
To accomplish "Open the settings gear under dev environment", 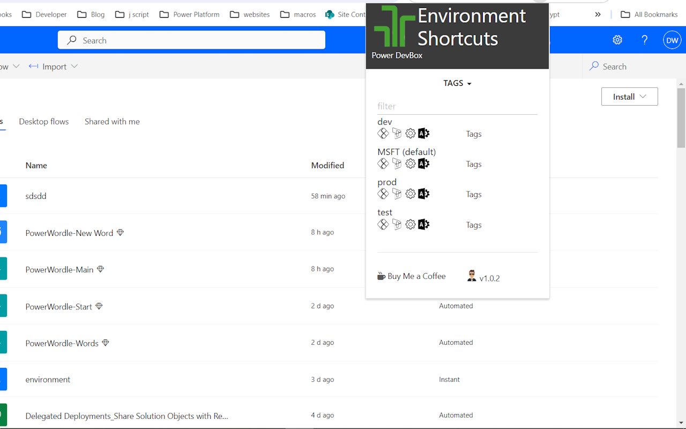I will point(411,133).
